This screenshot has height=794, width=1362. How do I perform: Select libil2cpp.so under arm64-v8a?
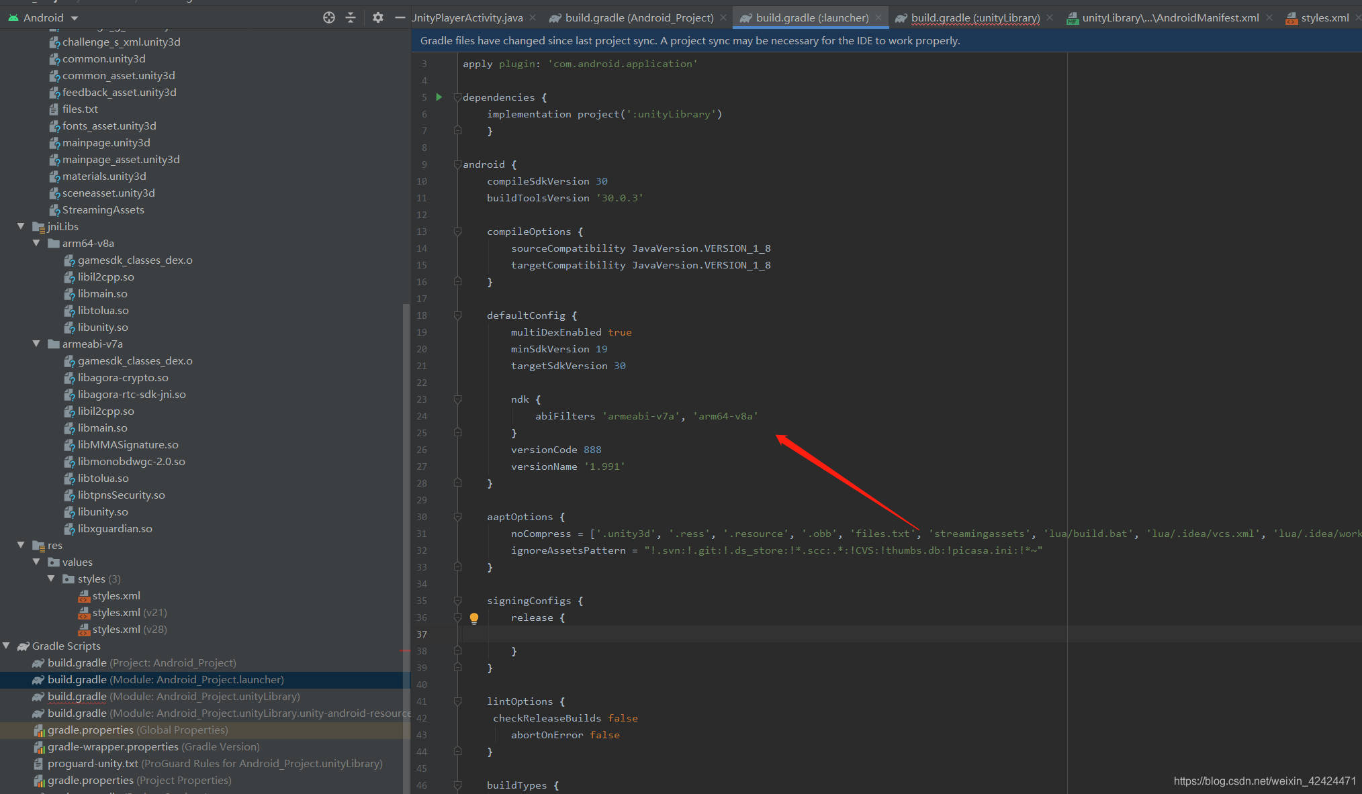[105, 277]
